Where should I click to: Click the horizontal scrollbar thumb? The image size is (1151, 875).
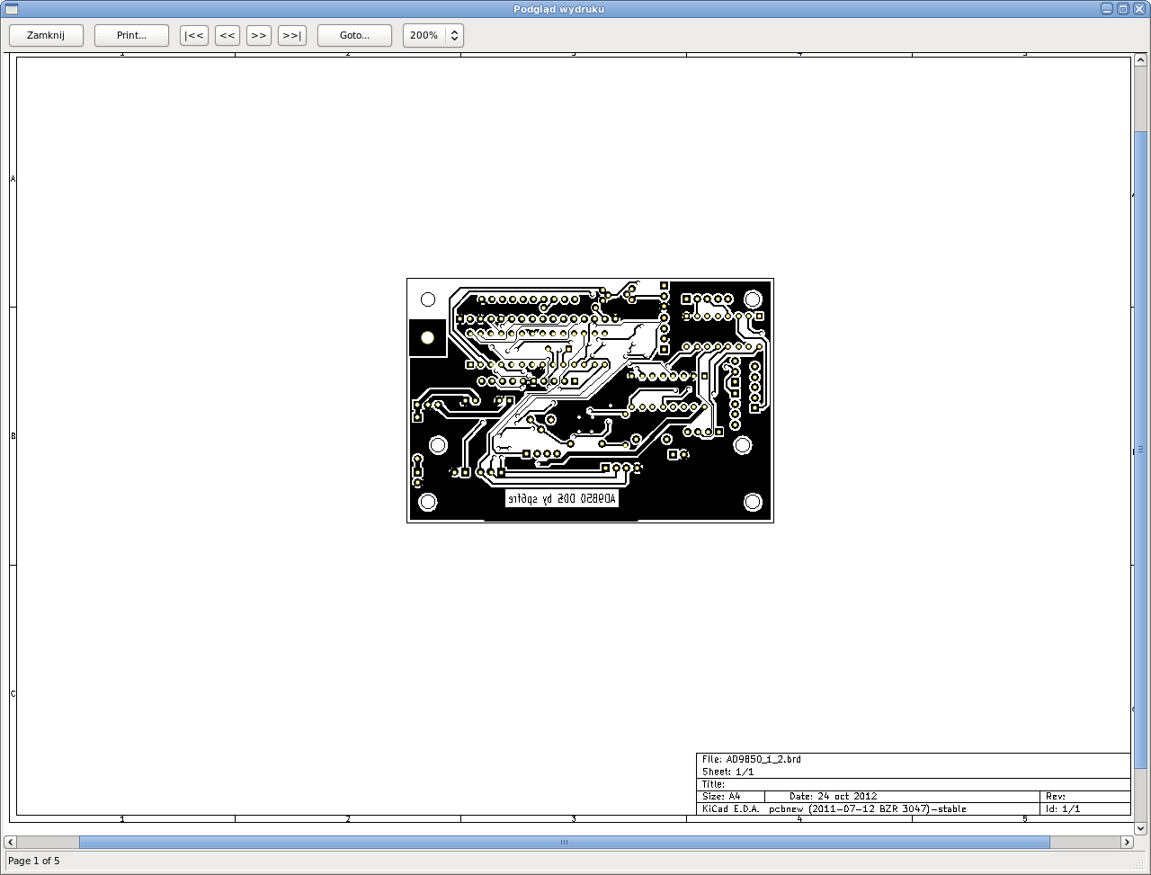564,843
